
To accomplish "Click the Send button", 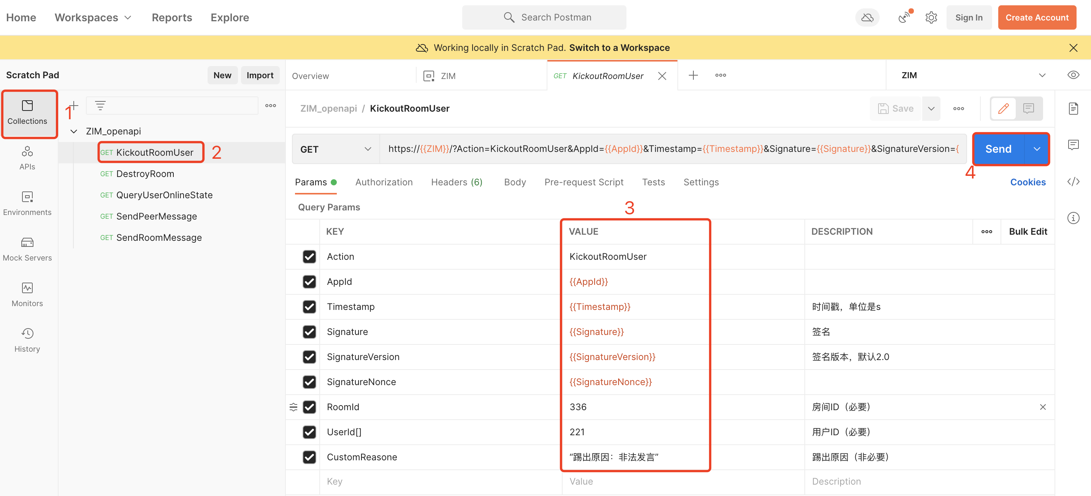I will point(998,149).
